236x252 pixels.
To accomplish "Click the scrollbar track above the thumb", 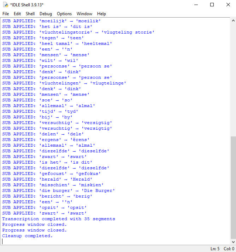I will (233, 78).
